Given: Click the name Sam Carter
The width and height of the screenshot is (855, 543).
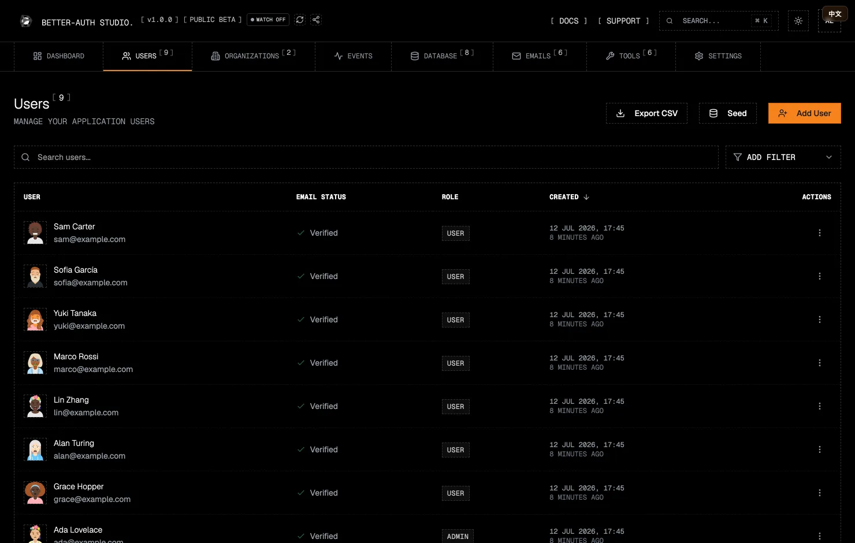Looking at the screenshot, I should pyautogui.click(x=74, y=226).
